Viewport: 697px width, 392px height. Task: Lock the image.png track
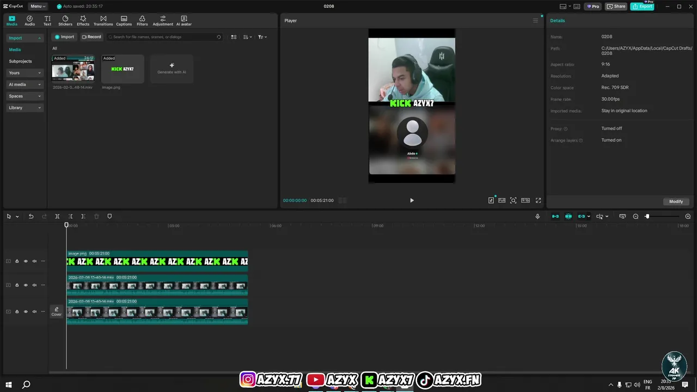click(x=17, y=261)
